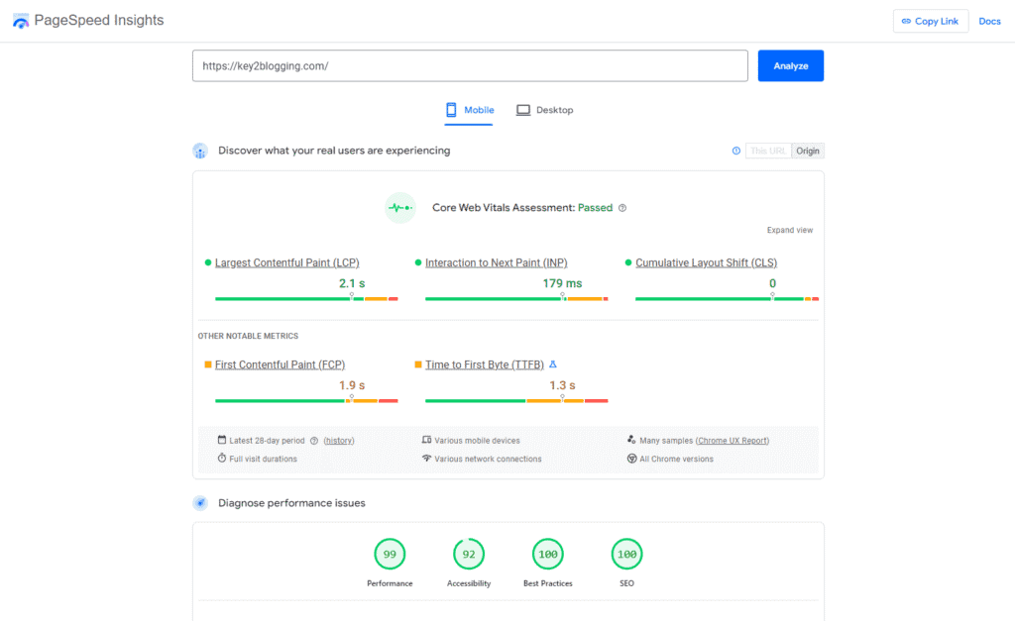Click the experimental flask icon next to TTFB
The width and height of the screenshot is (1015, 621).
tap(553, 364)
